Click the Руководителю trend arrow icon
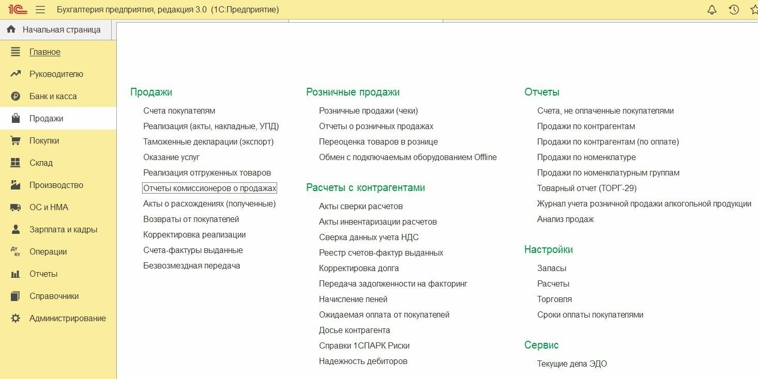This screenshot has width=758, height=379. coord(16,74)
